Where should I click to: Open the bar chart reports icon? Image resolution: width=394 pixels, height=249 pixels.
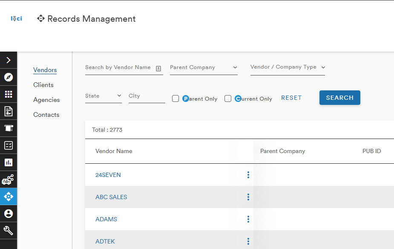click(x=8, y=162)
